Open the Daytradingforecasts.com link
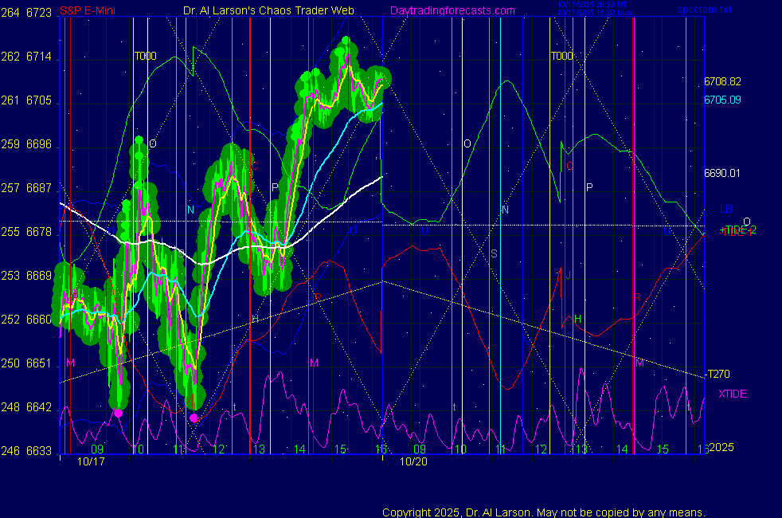The height and width of the screenshot is (518, 782). (452, 11)
